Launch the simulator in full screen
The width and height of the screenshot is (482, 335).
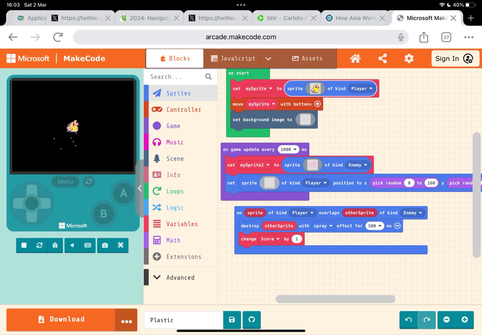[x=120, y=245]
